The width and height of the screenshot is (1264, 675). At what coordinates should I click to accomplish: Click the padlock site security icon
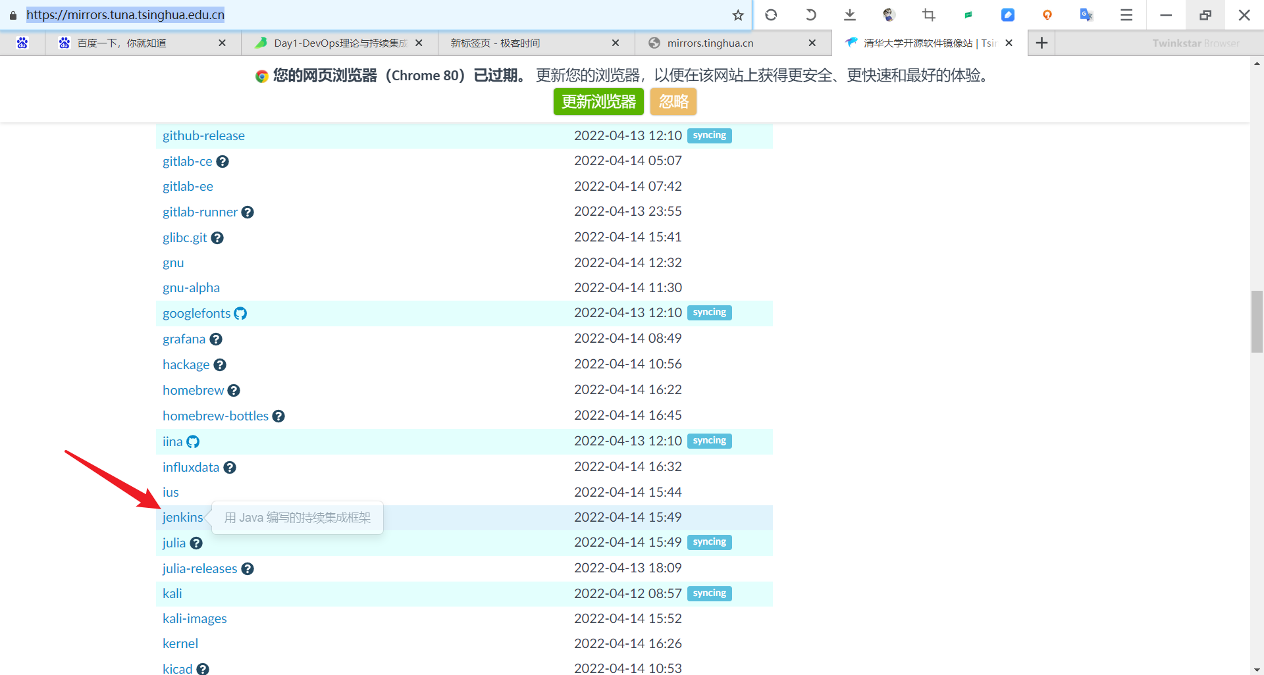click(13, 14)
